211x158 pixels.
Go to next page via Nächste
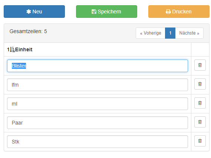point(189,33)
